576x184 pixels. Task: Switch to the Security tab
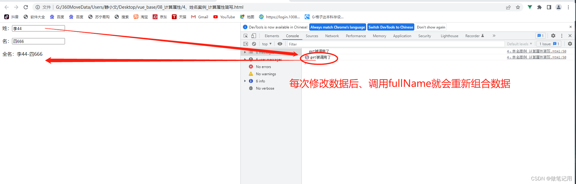425,36
